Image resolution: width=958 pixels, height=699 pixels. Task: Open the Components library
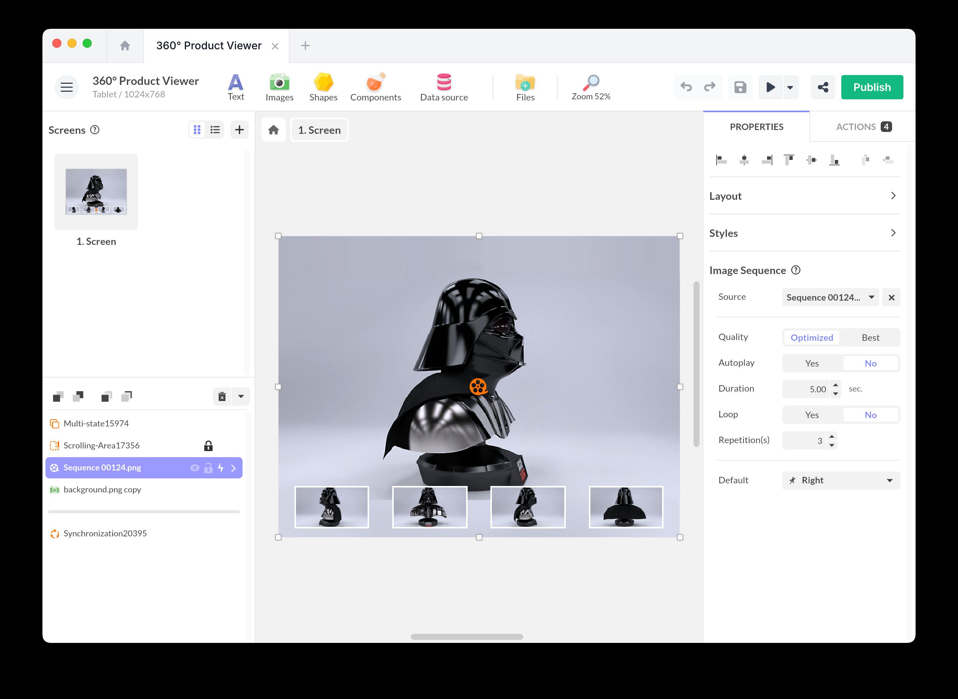[x=376, y=87]
